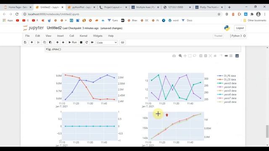This screenshot has height=151, width=269.
Task: Open the View menu
Action: pyautogui.click(x=48, y=36)
